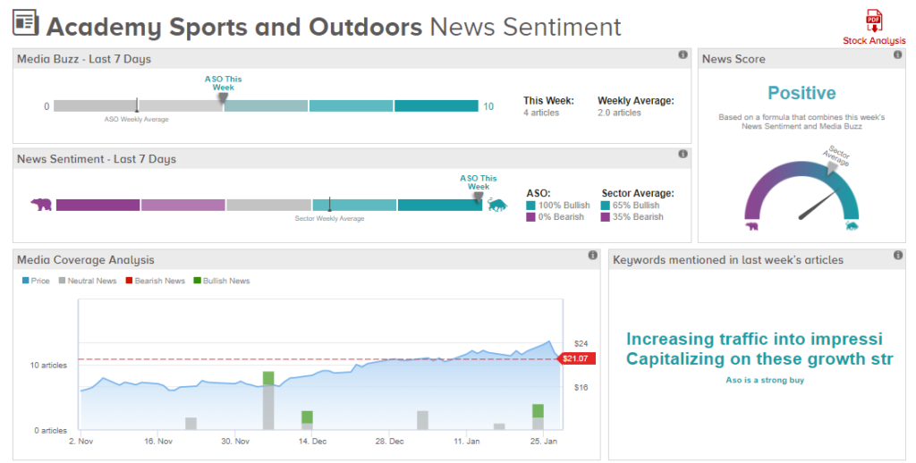The width and height of the screenshot is (916, 463).
Task: Click the '4 articles' This Week value
Action: (541, 113)
